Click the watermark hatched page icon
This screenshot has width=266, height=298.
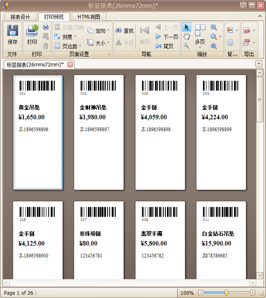point(230,42)
